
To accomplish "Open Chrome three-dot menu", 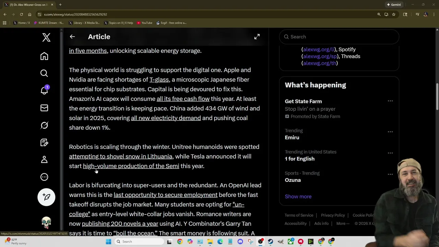I will (434, 14).
